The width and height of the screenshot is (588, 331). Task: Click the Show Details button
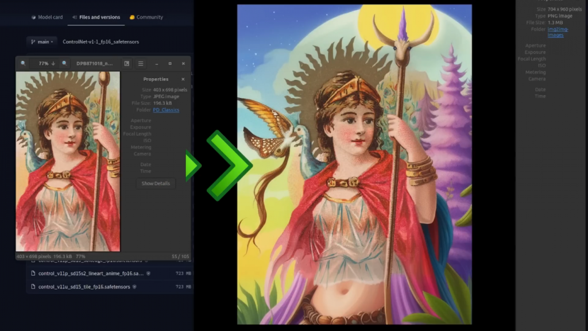pyautogui.click(x=156, y=183)
